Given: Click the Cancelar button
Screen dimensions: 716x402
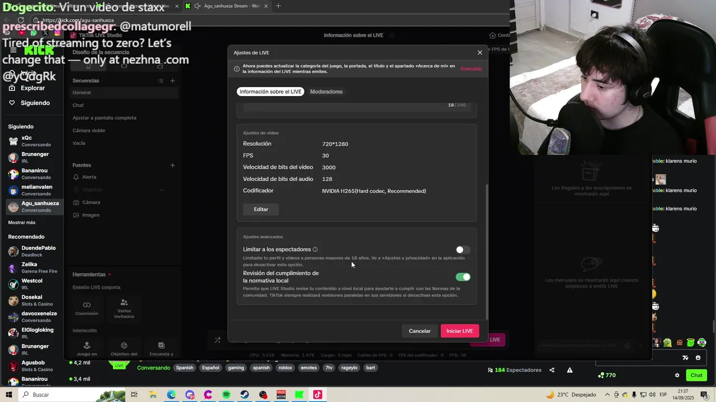Looking at the screenshot, I should pos(420,331).
